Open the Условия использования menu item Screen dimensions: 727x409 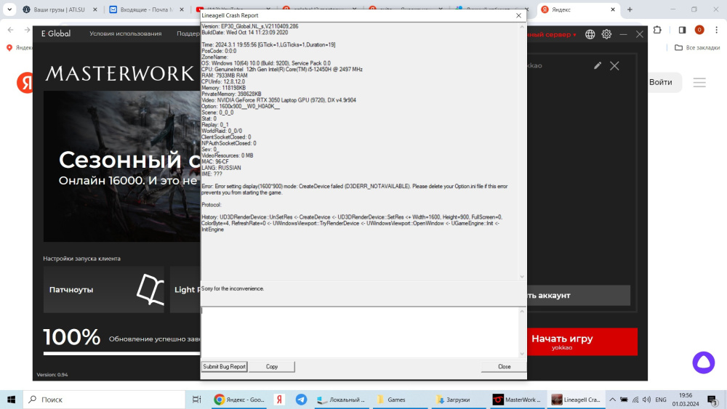(125, 34)
